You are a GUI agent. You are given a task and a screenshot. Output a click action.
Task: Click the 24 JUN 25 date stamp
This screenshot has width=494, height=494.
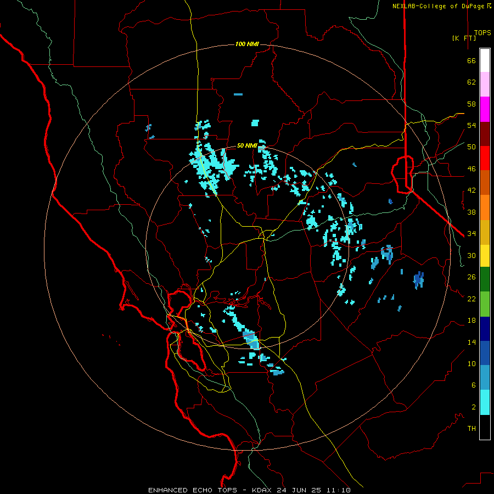pyautogui.click(x=299, y=490)
